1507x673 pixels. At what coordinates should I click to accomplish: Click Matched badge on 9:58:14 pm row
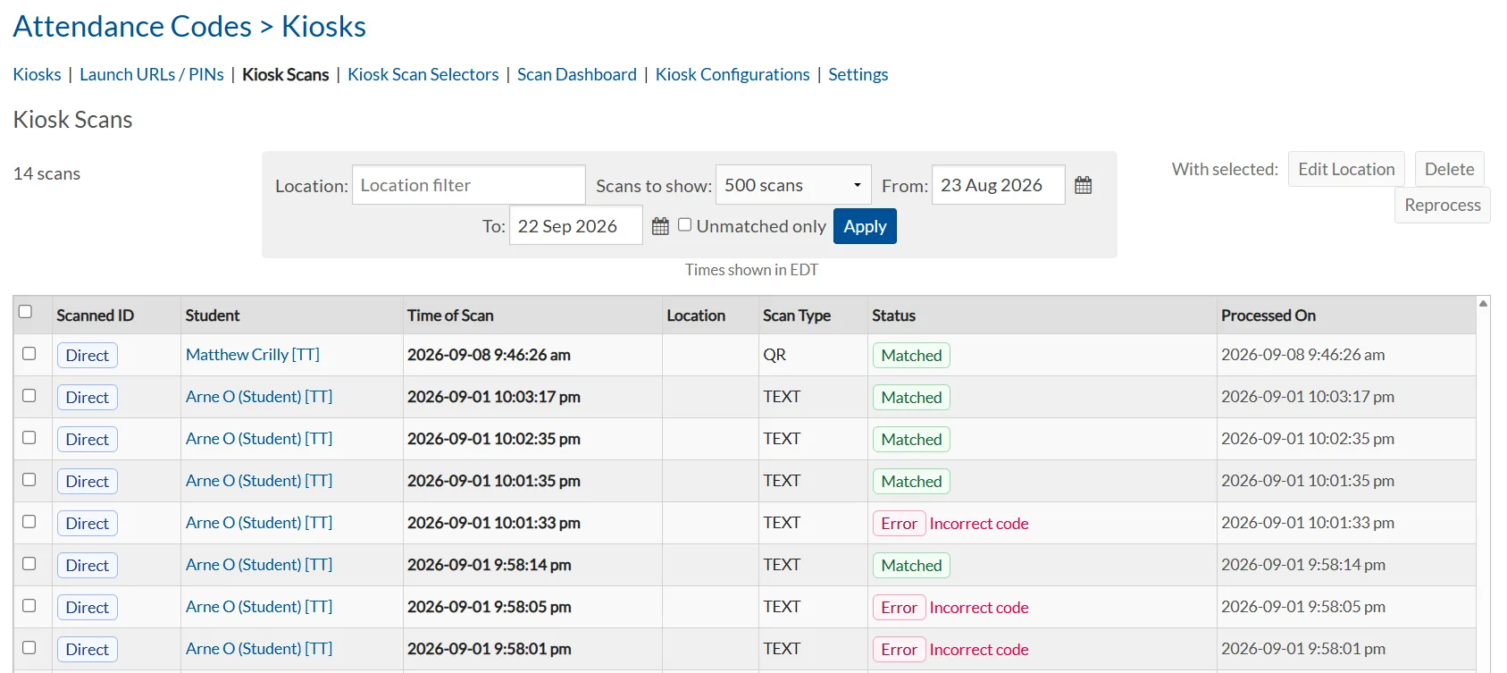click(911, 565)
